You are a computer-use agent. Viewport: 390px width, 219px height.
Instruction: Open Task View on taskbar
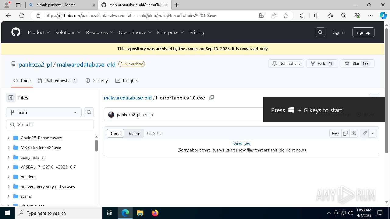tap(110, 213)
